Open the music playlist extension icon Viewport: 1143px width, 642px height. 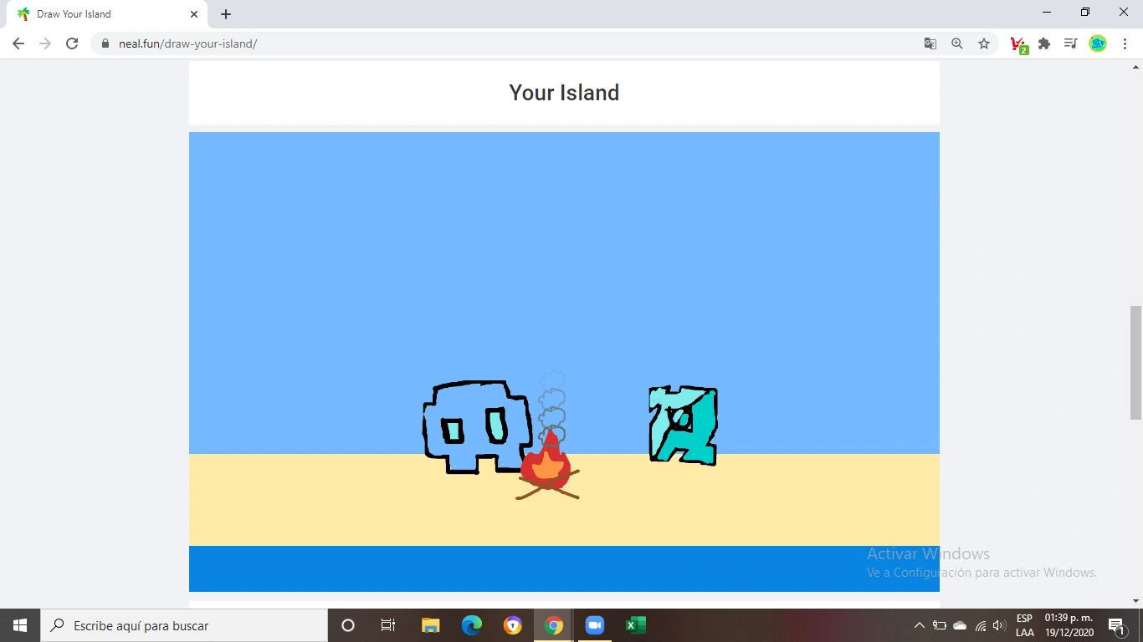(x=1070, y=43)
